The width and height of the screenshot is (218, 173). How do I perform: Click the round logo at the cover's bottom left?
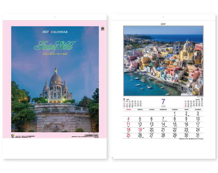tap(13, 136)
